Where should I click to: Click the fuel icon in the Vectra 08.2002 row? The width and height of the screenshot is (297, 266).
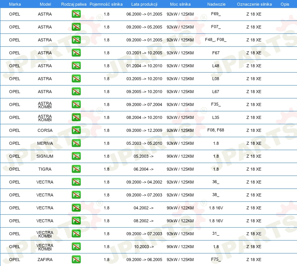tap(76, 221)
